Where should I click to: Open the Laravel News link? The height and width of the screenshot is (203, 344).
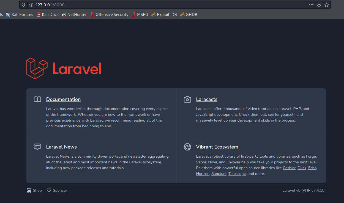[61, 147]
